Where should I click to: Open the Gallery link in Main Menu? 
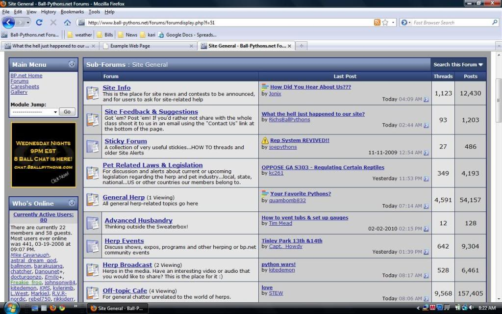point(19,92)
